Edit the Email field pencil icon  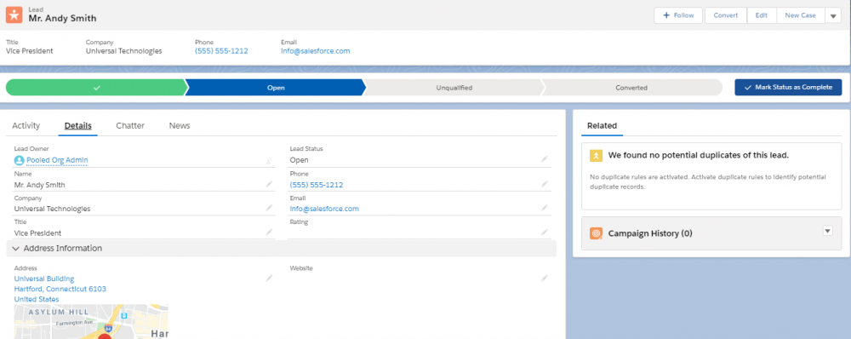click(545, 208)
